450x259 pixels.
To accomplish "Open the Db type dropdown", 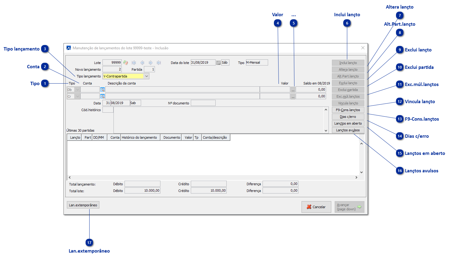I will coord(78,90).
